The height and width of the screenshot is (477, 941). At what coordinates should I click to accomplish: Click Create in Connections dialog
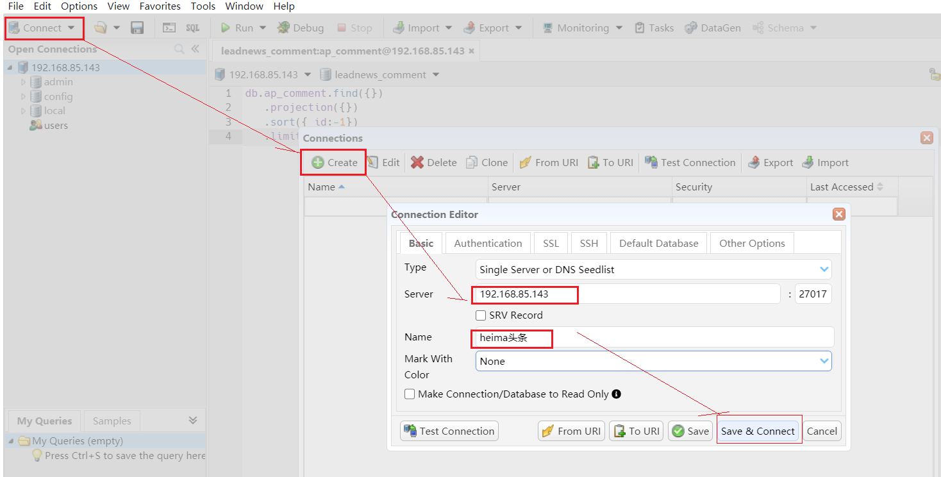click(x=335, y=163)
